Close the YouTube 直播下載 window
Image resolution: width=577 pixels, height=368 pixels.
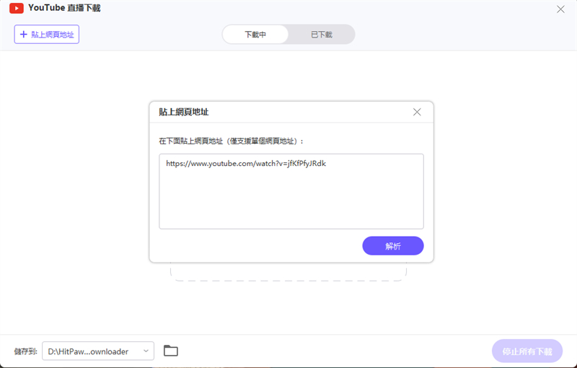[x=560, y=9]
